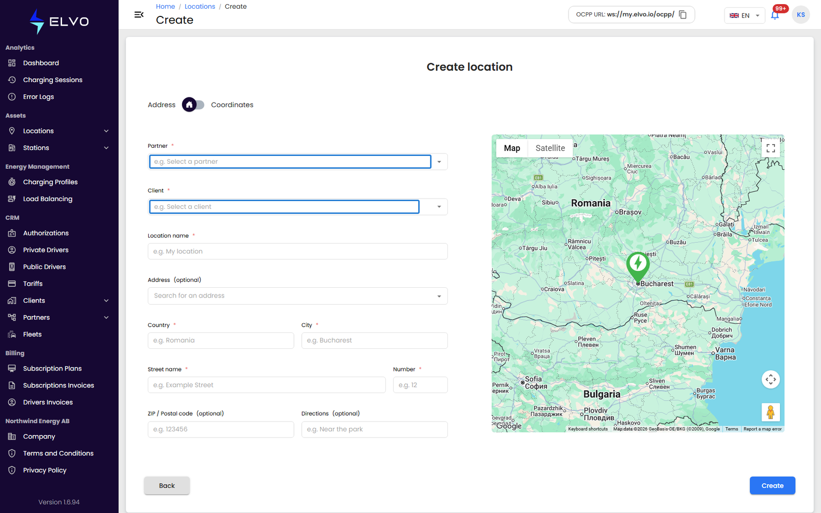Open the Partner dropdown arrow
821x513 pixels.
[439, 162]
